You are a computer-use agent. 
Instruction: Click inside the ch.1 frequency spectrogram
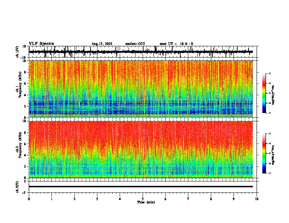pyautogui.click(x=141, y=89)
